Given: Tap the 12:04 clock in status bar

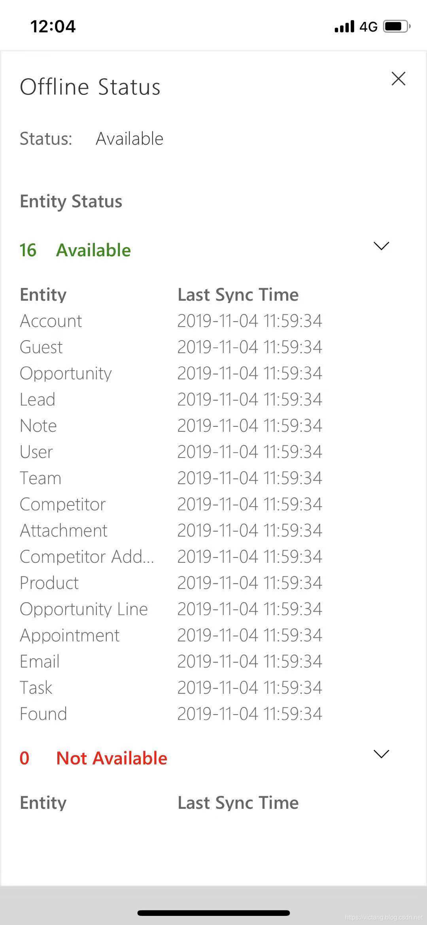Looking at the screenshot, I should click(53, 26).
